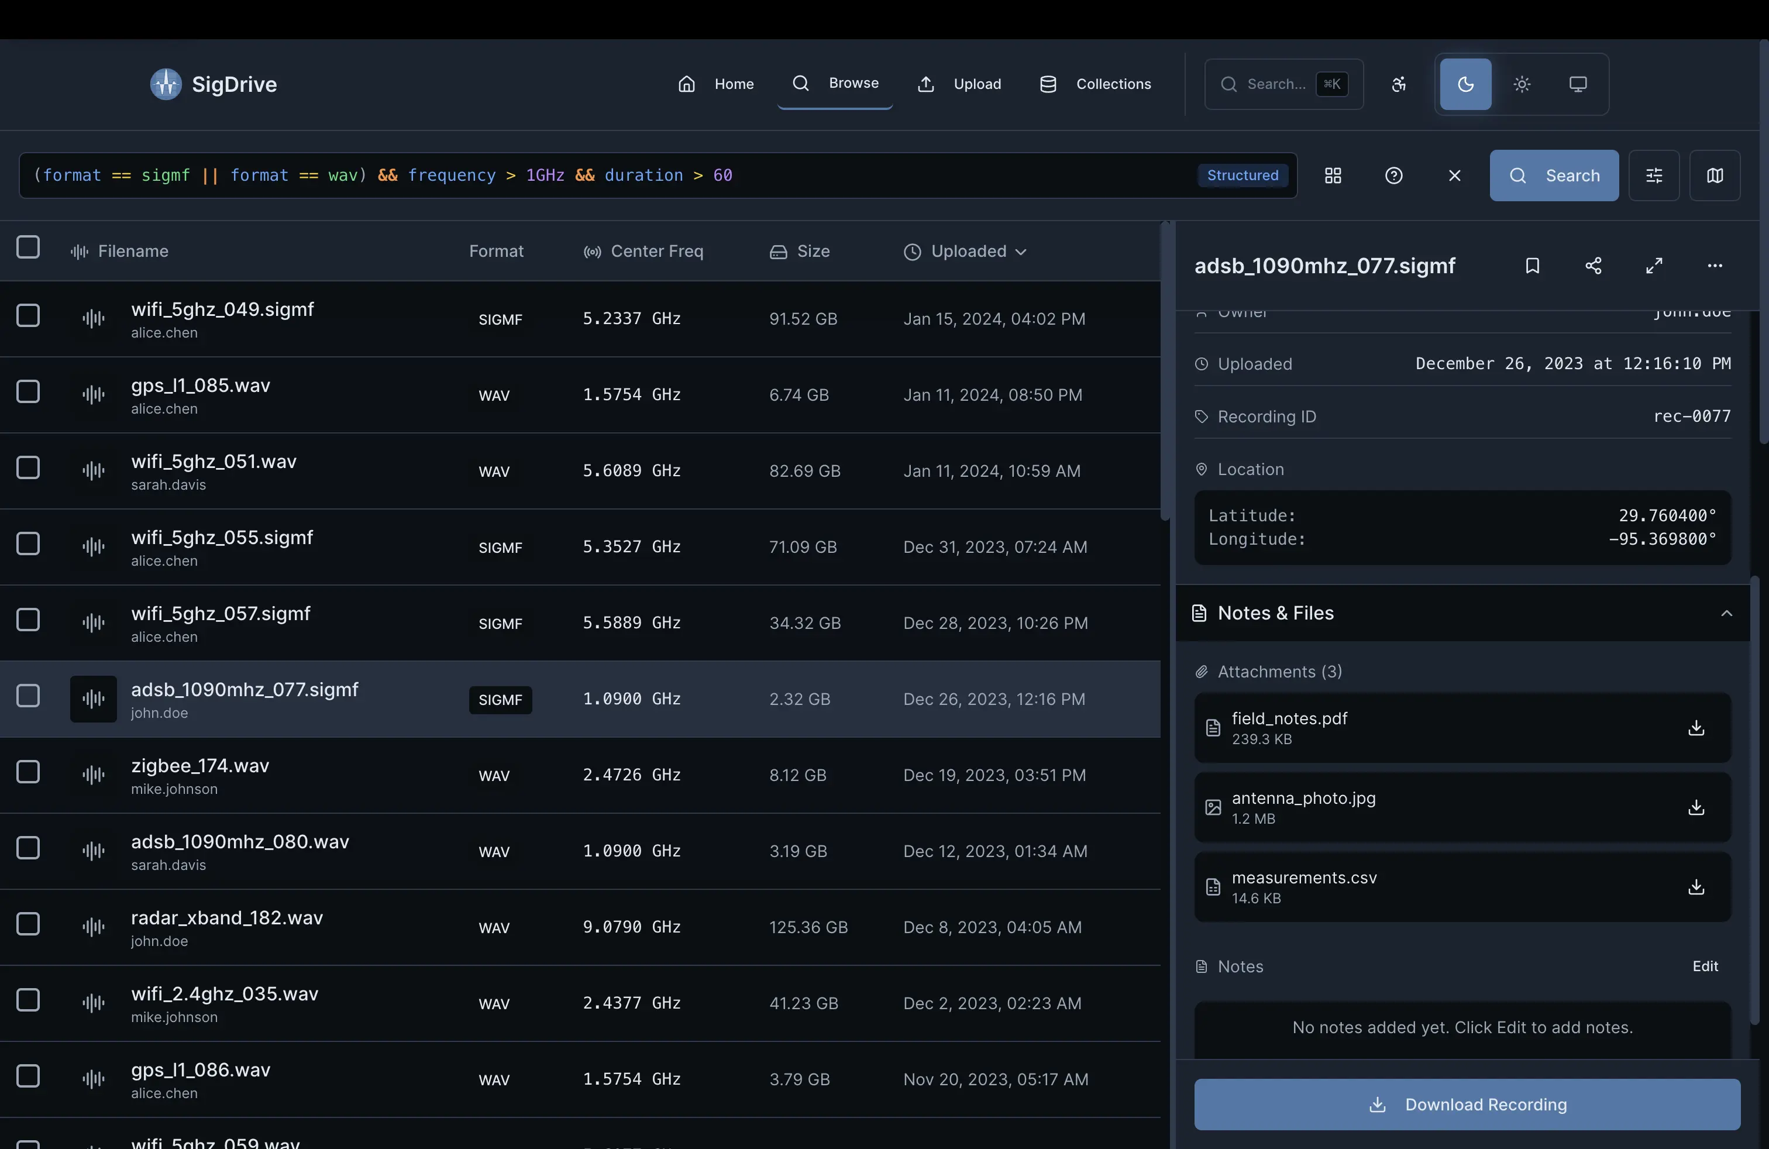Open the recording's more options menu
This screenshot has height=1149, width=1769.
click(x=1715, y=266)
